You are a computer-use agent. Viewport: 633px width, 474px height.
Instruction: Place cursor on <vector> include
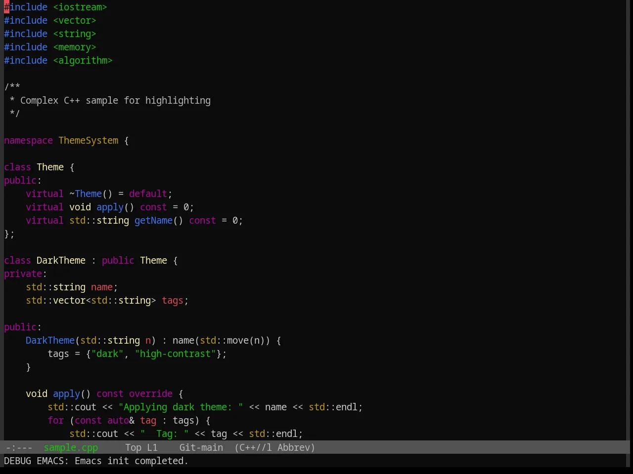click(75, 20)
